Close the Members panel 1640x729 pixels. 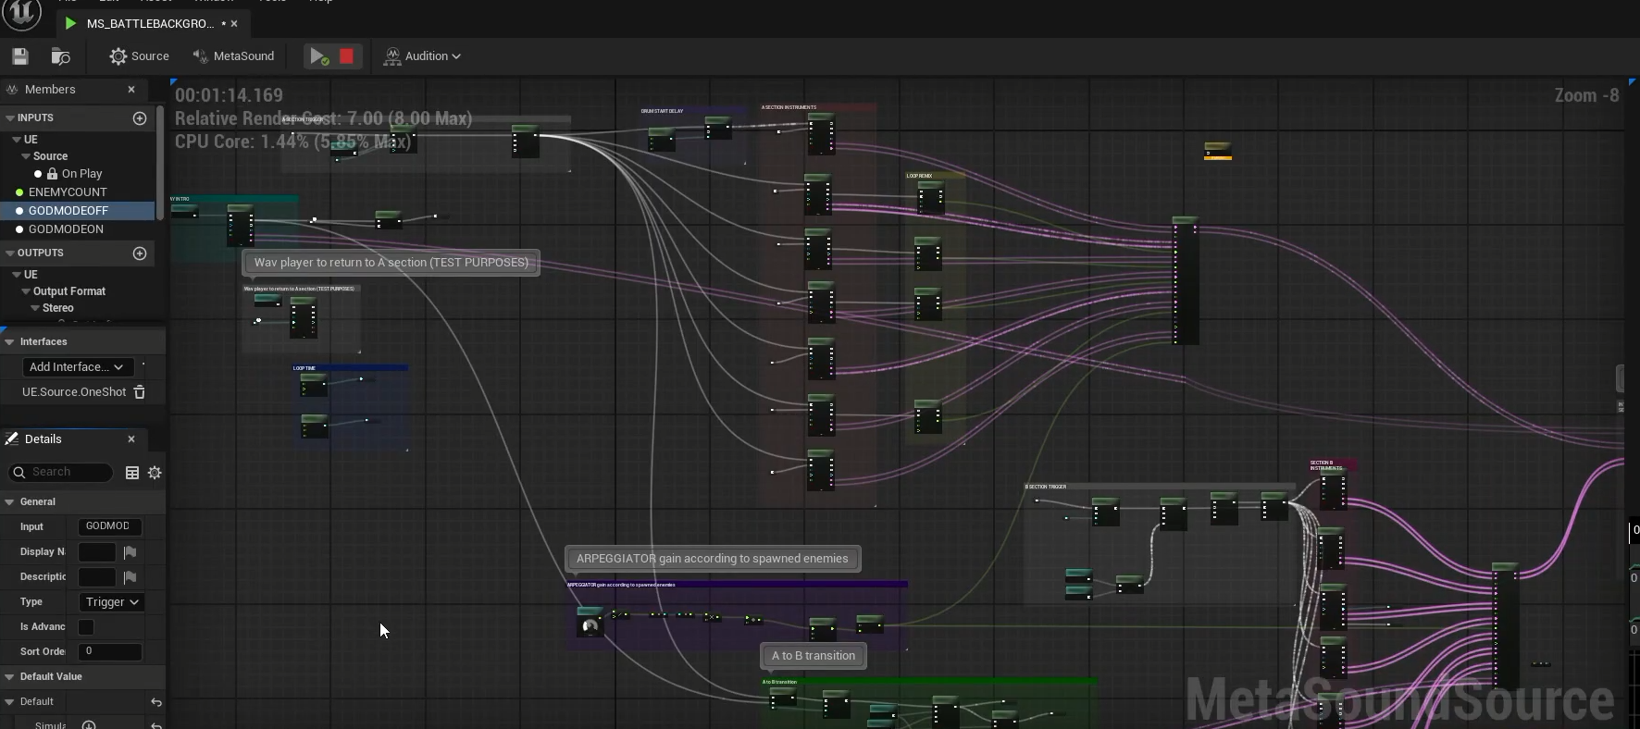[x=131, y=90]
